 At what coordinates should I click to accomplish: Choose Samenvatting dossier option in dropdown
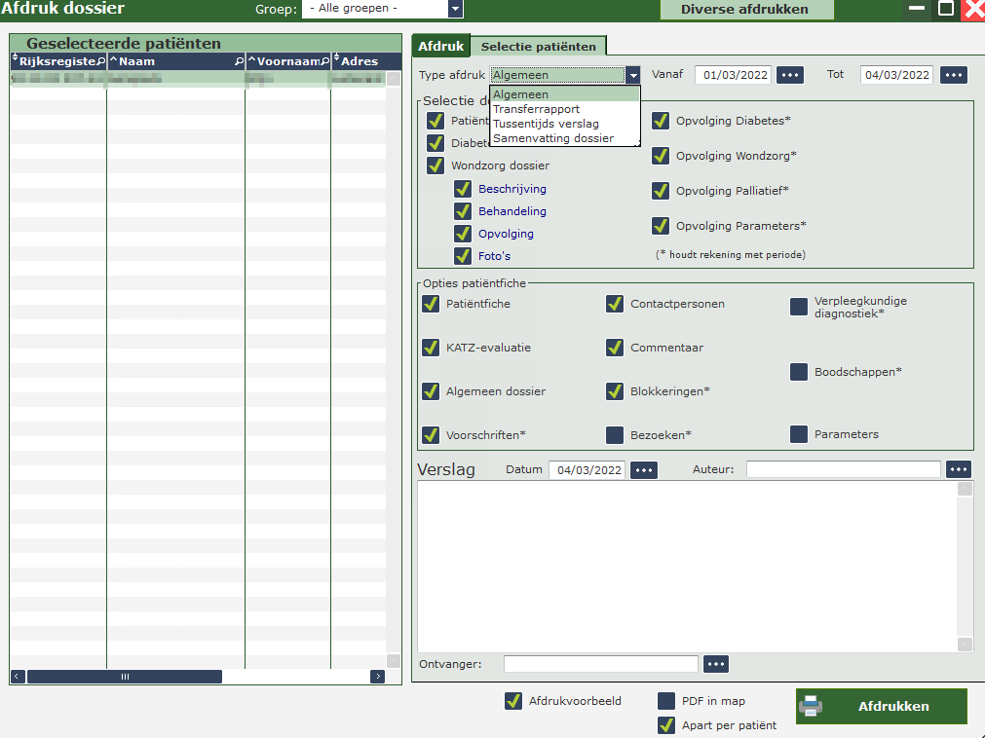click(x=552, y=138)
